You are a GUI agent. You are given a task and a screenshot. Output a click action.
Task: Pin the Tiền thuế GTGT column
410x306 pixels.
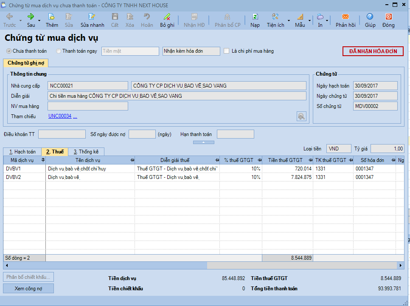310,160
